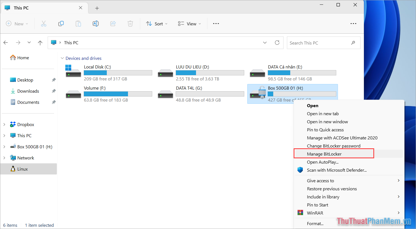Open Linux from the sidebar

[x=23, y=169]
